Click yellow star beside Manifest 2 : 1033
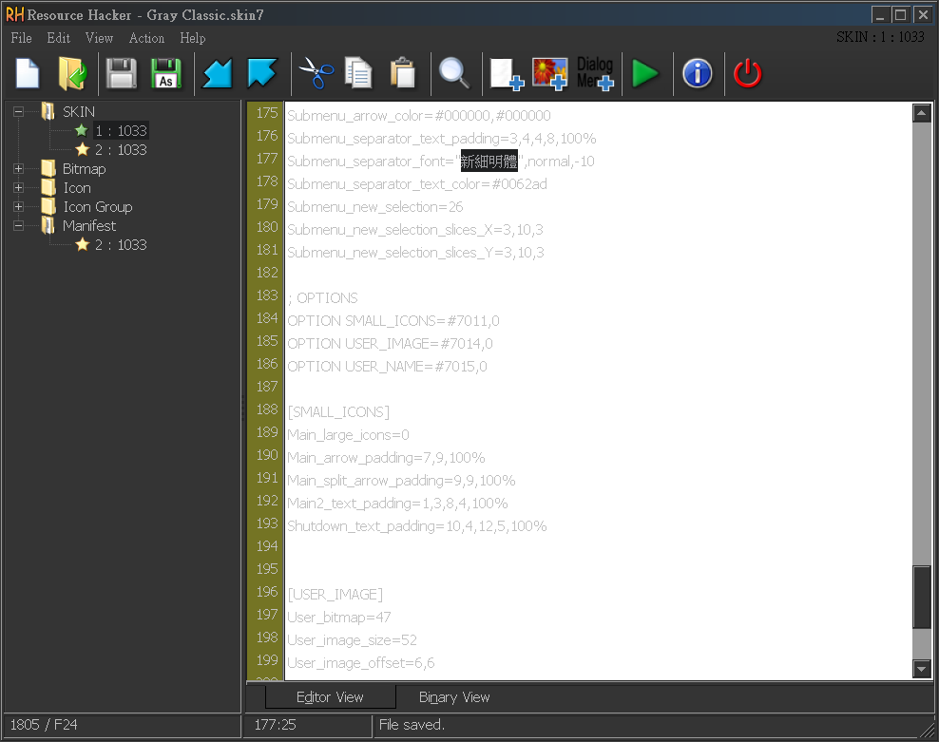The height and width of the screenshot is (742, 939). pos(82,245)
